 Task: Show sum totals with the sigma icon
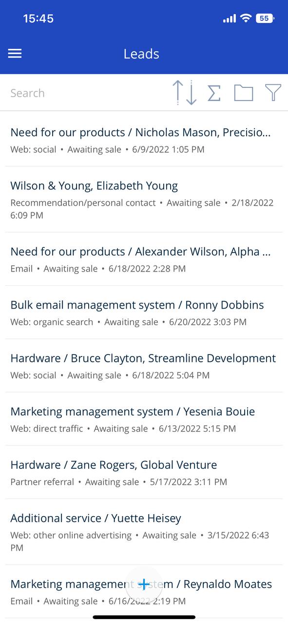pos(214,92)
